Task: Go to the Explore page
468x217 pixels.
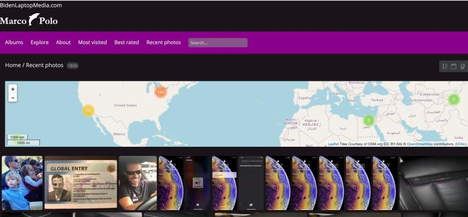Action: [39, 43]
